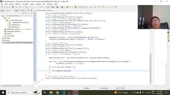Collapse the AutomationTesting project node

pos(1,16)
